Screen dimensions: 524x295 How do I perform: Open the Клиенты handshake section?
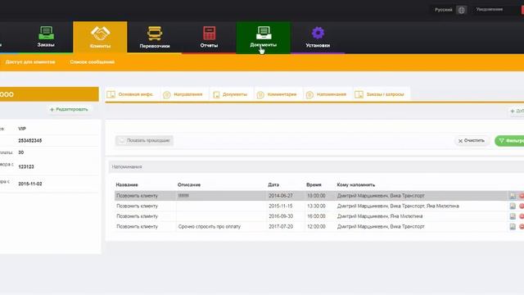tap(100, 37)
